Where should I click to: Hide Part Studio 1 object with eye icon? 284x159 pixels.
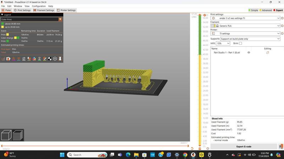248,53
